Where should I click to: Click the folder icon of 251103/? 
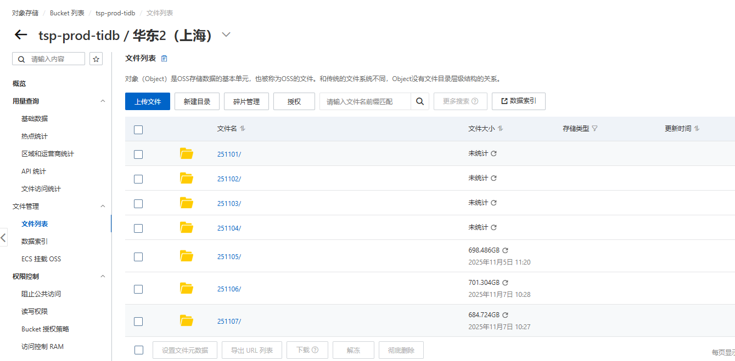coord(187,203)
